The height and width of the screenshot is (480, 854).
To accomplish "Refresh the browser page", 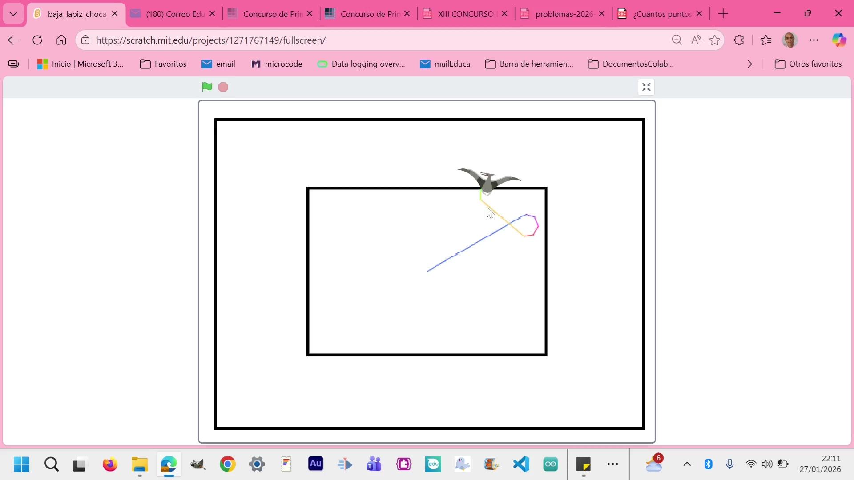I will (37, 40).
